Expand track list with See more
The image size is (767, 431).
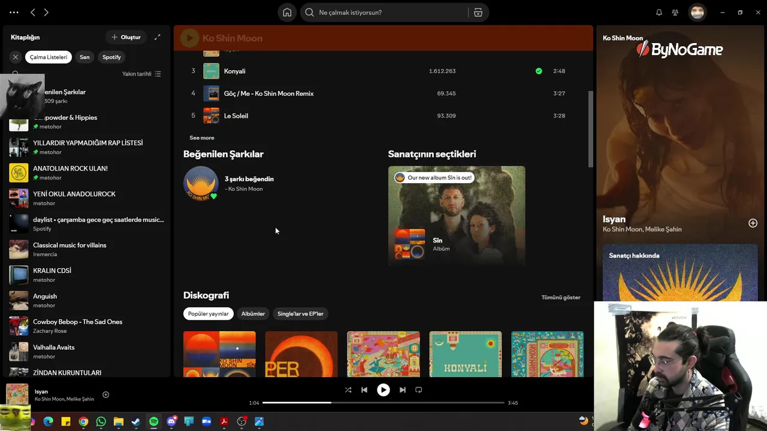[x=202, y=138]
